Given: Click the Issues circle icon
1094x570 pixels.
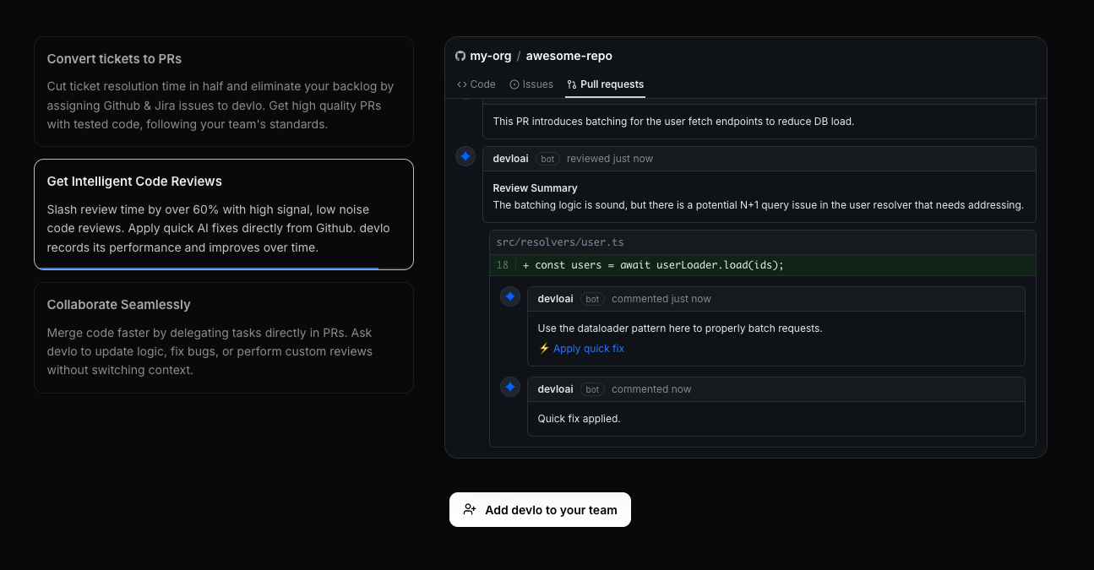Looking at the screenshot, I should point(514,84).
